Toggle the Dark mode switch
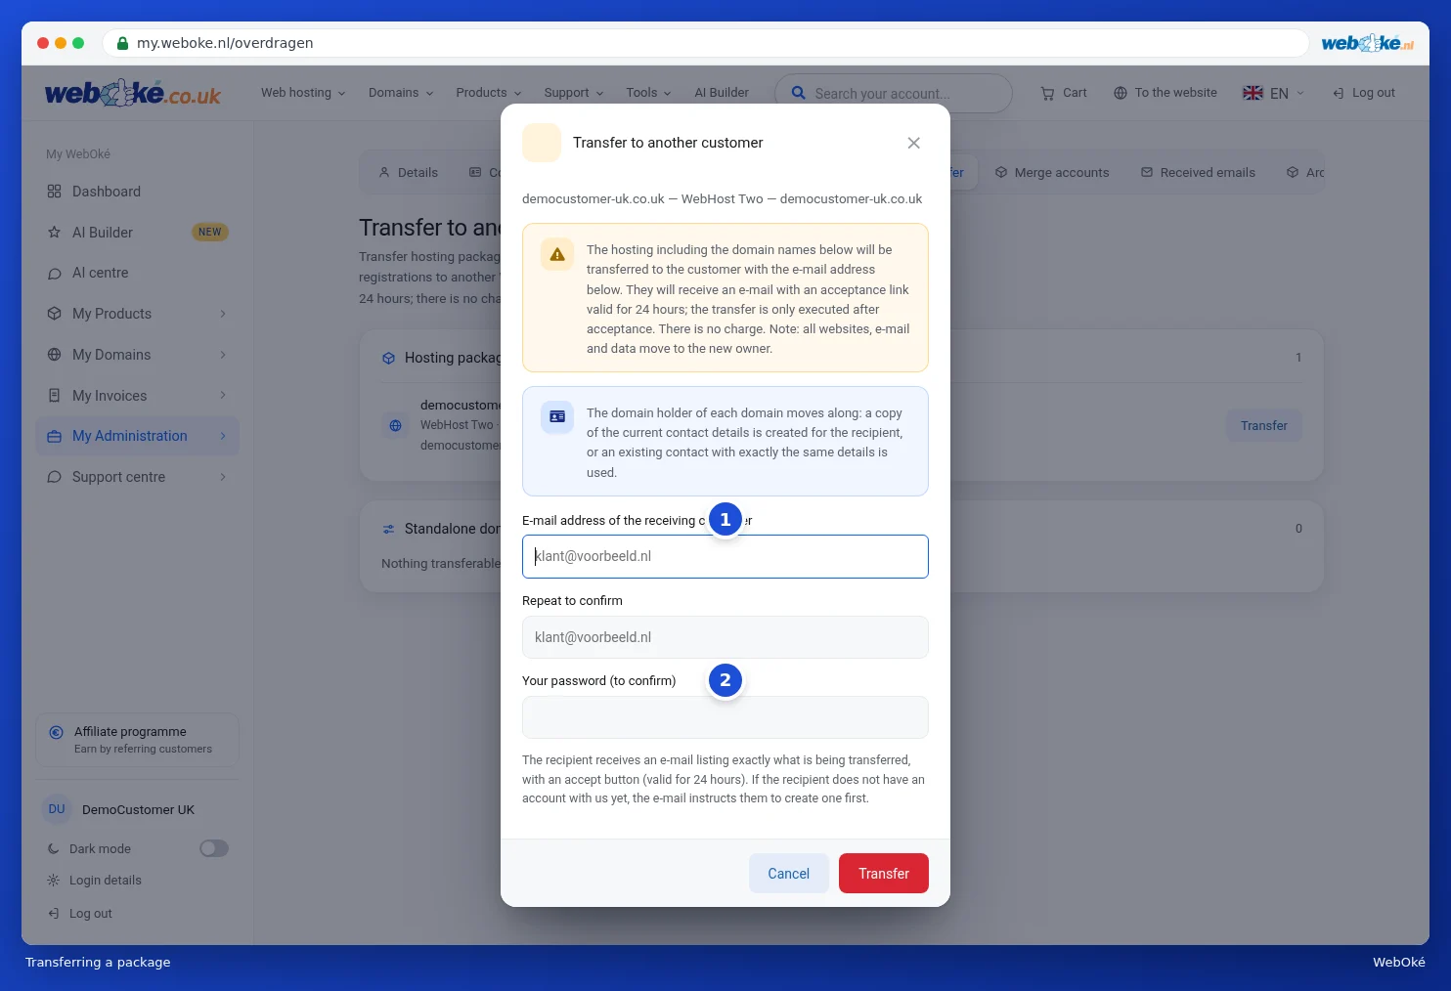This screenshot has width=1451, height=991. [214, 848]
